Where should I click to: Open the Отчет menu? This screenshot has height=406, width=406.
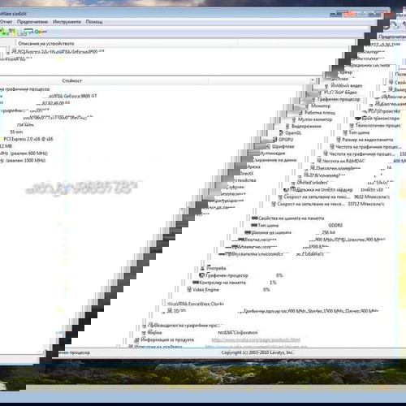click(6, 22)
